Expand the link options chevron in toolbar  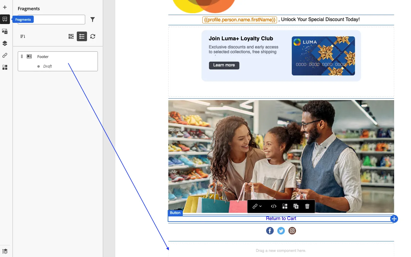[260, 206]
